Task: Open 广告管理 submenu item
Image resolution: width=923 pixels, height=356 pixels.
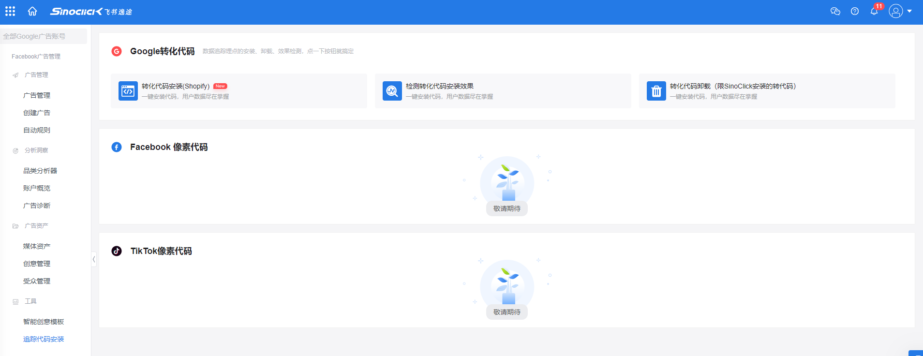Action: point(37,95)
